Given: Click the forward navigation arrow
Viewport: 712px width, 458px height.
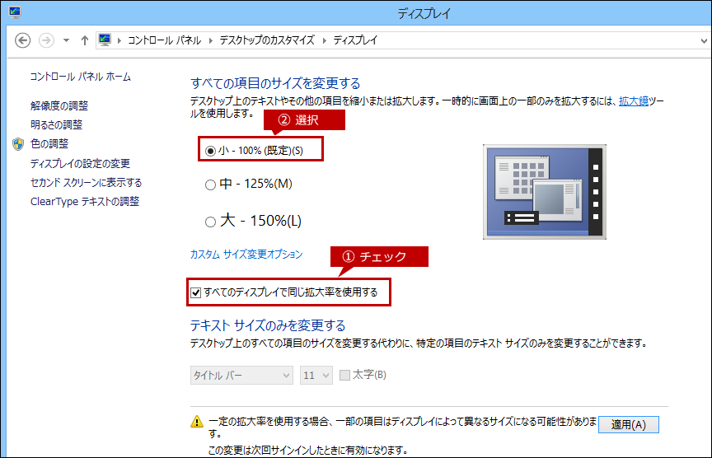Looking at the screenshot, I should (46, 40).
